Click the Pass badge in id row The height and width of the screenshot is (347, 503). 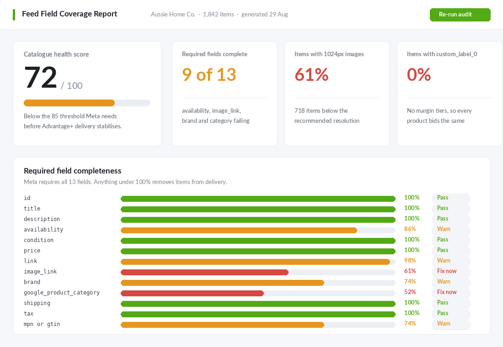pos(451,198)
